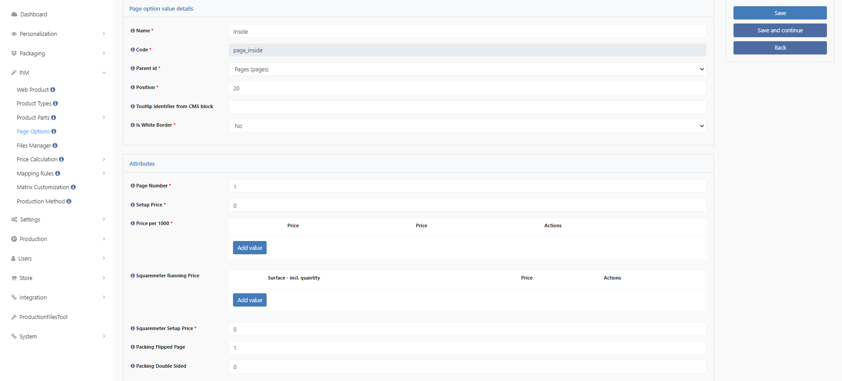Open Production Method menu item
Image resolution: width=842 pixels, height=381 pixels.
click(41, 201)
